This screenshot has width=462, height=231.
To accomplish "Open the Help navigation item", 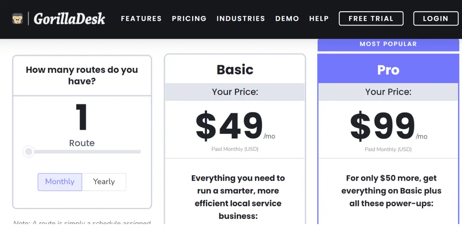I will (x=319, y=18).
